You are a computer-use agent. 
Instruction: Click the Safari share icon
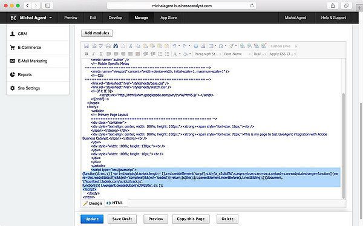point(333,5)
